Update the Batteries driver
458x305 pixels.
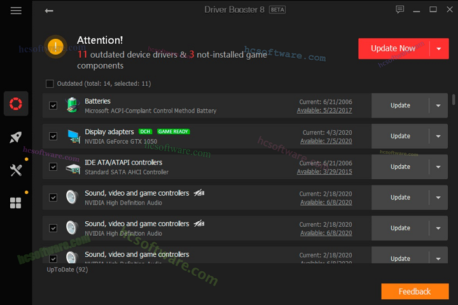(400, 105)
